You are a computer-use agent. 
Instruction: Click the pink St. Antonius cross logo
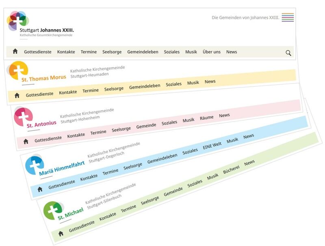[23, 117]
